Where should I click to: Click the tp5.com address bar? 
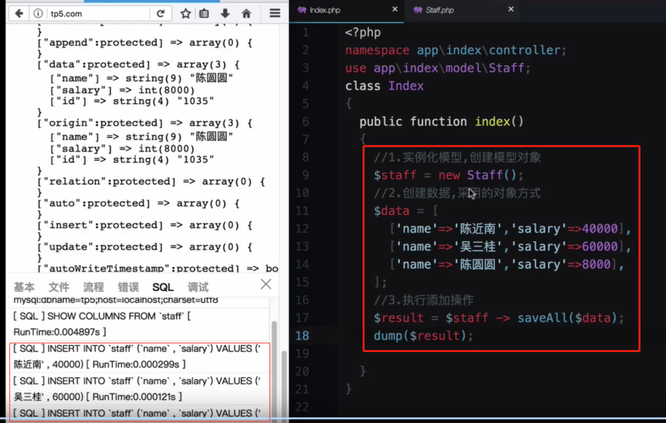(97, 14)
